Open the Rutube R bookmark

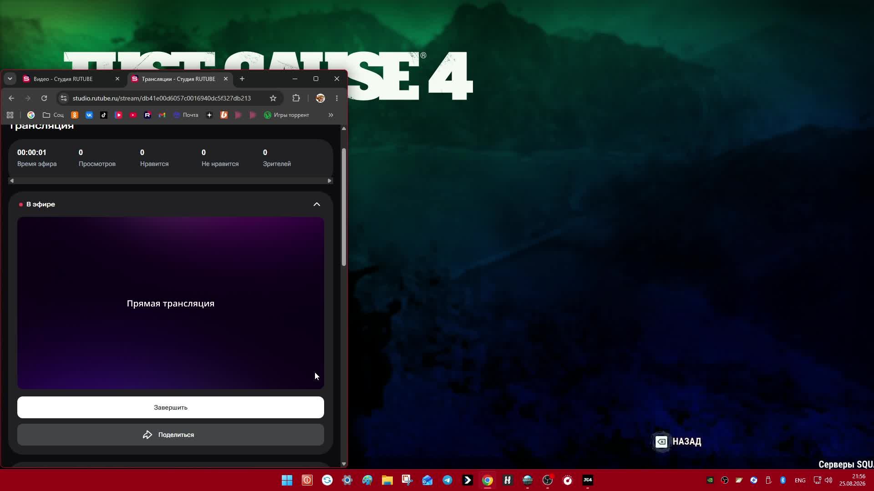[x=147, y=115]
